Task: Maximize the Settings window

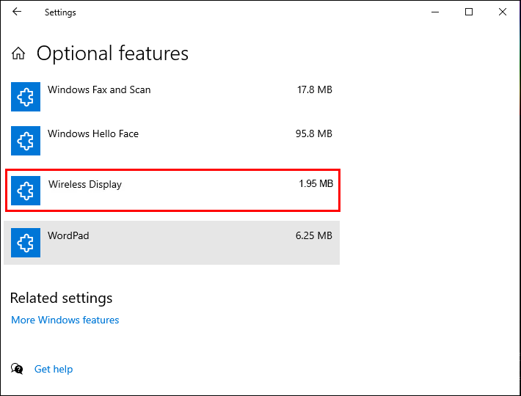Action: pyautogui.click(x=469, y=12)
